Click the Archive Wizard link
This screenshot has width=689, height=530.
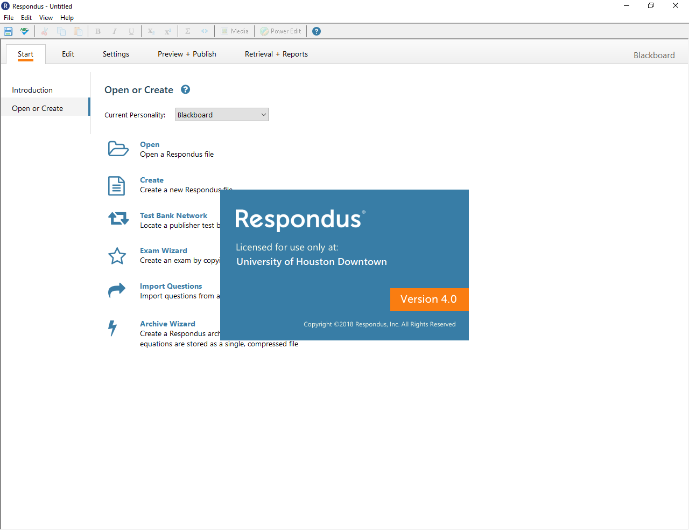click(167, 324)
